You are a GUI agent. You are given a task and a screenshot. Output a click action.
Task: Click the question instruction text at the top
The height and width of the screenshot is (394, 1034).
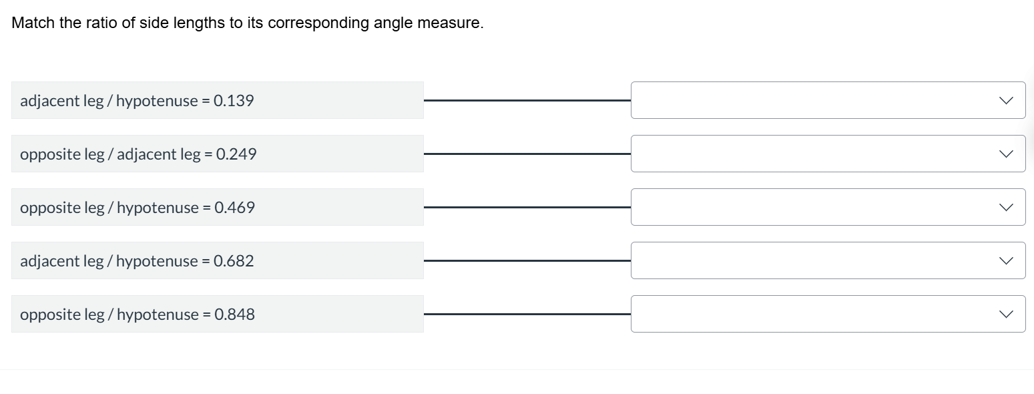point(247,22)
